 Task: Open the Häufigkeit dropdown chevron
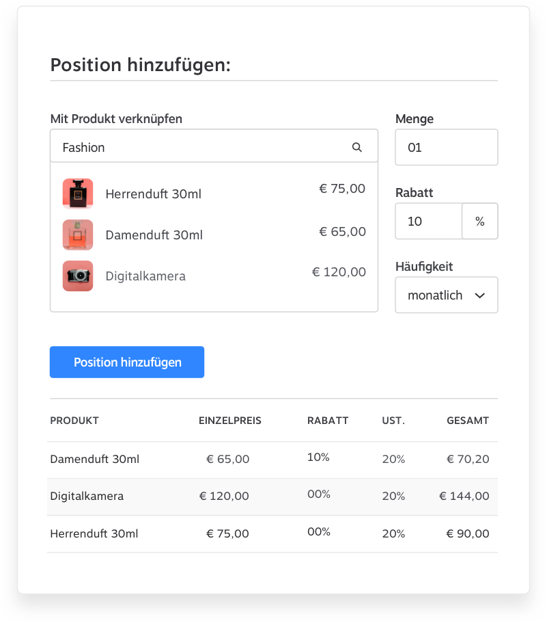(479, 295)
